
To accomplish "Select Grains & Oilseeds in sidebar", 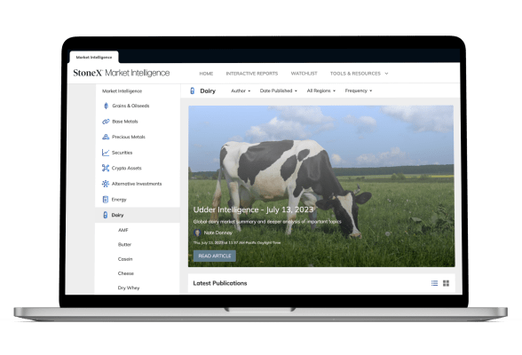I will point(130,106).
